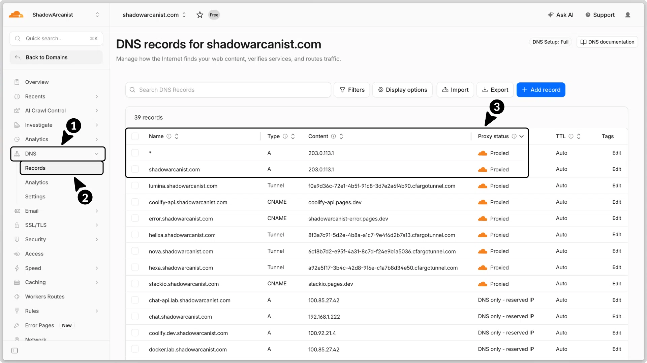Click the Proxy status info icon
This screenshot has width=647, height=363.
point(514,136)
